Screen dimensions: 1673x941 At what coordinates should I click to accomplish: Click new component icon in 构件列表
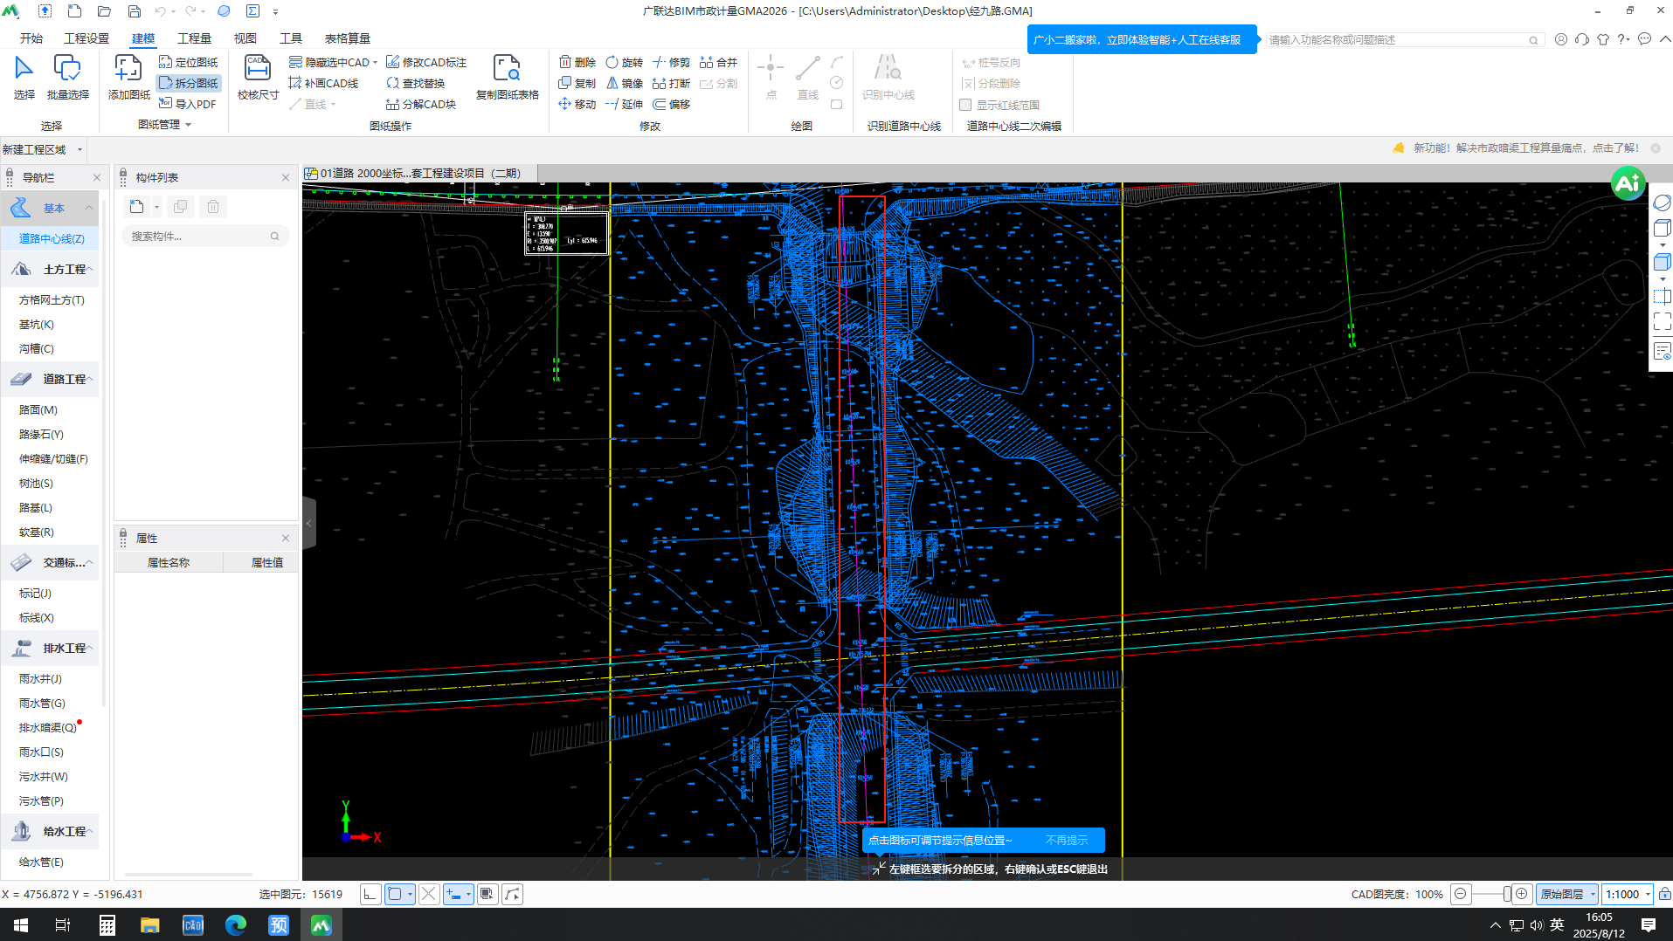137,207
